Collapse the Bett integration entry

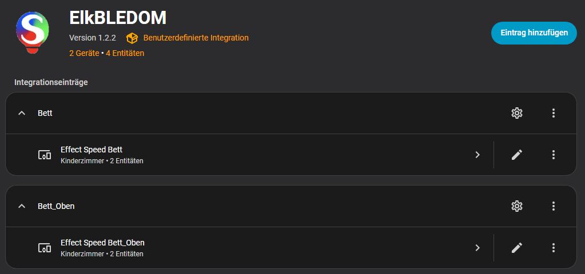click(x=22, y=113)
